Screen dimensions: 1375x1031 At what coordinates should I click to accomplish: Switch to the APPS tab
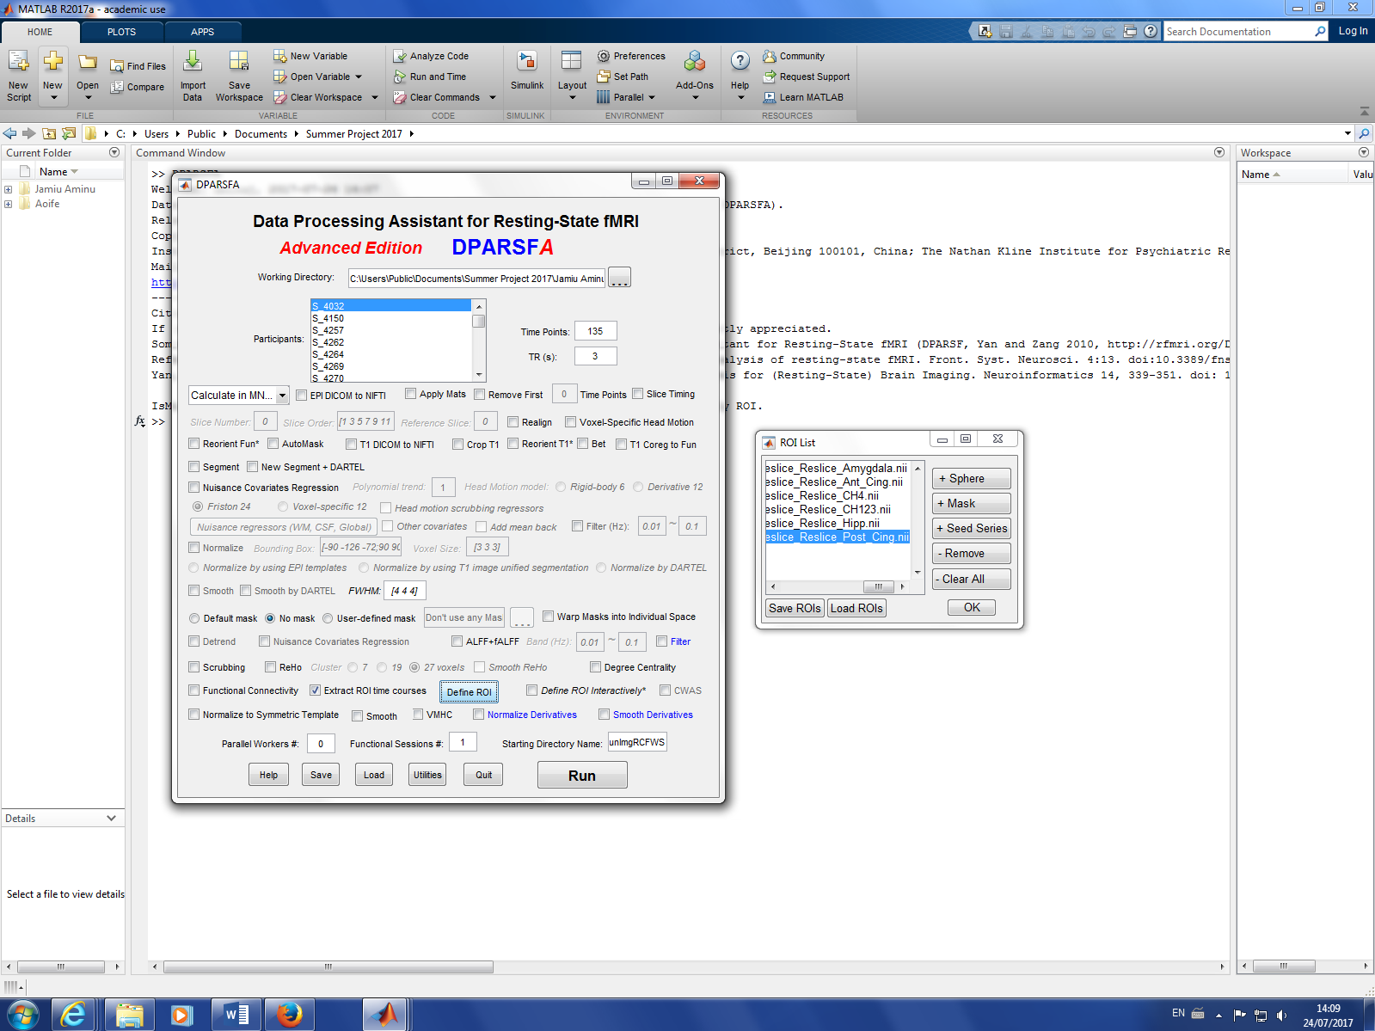(202, 32)
